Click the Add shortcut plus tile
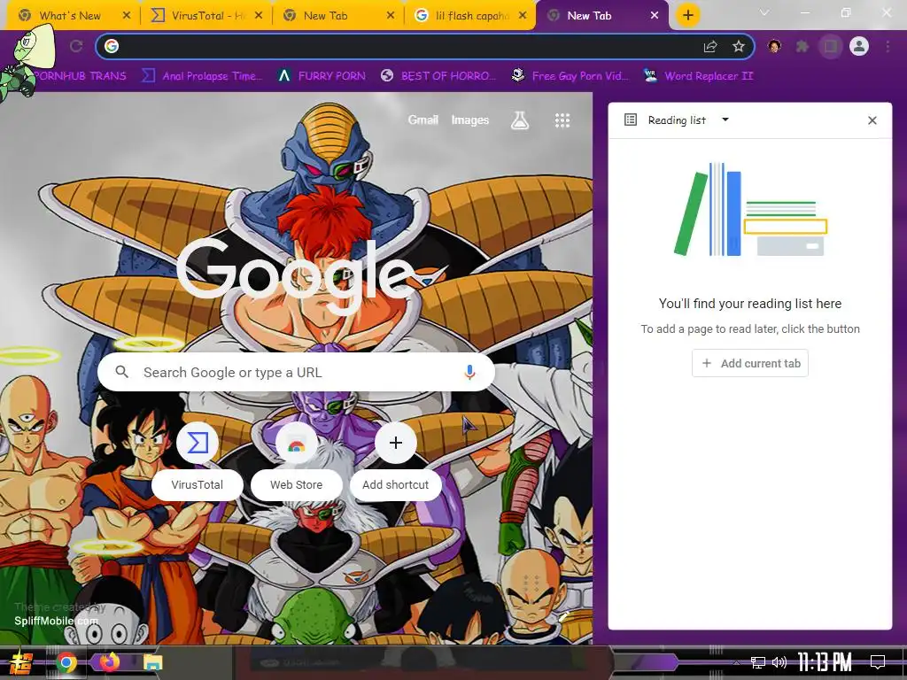 pyautogui.click(x=396, y=462)
